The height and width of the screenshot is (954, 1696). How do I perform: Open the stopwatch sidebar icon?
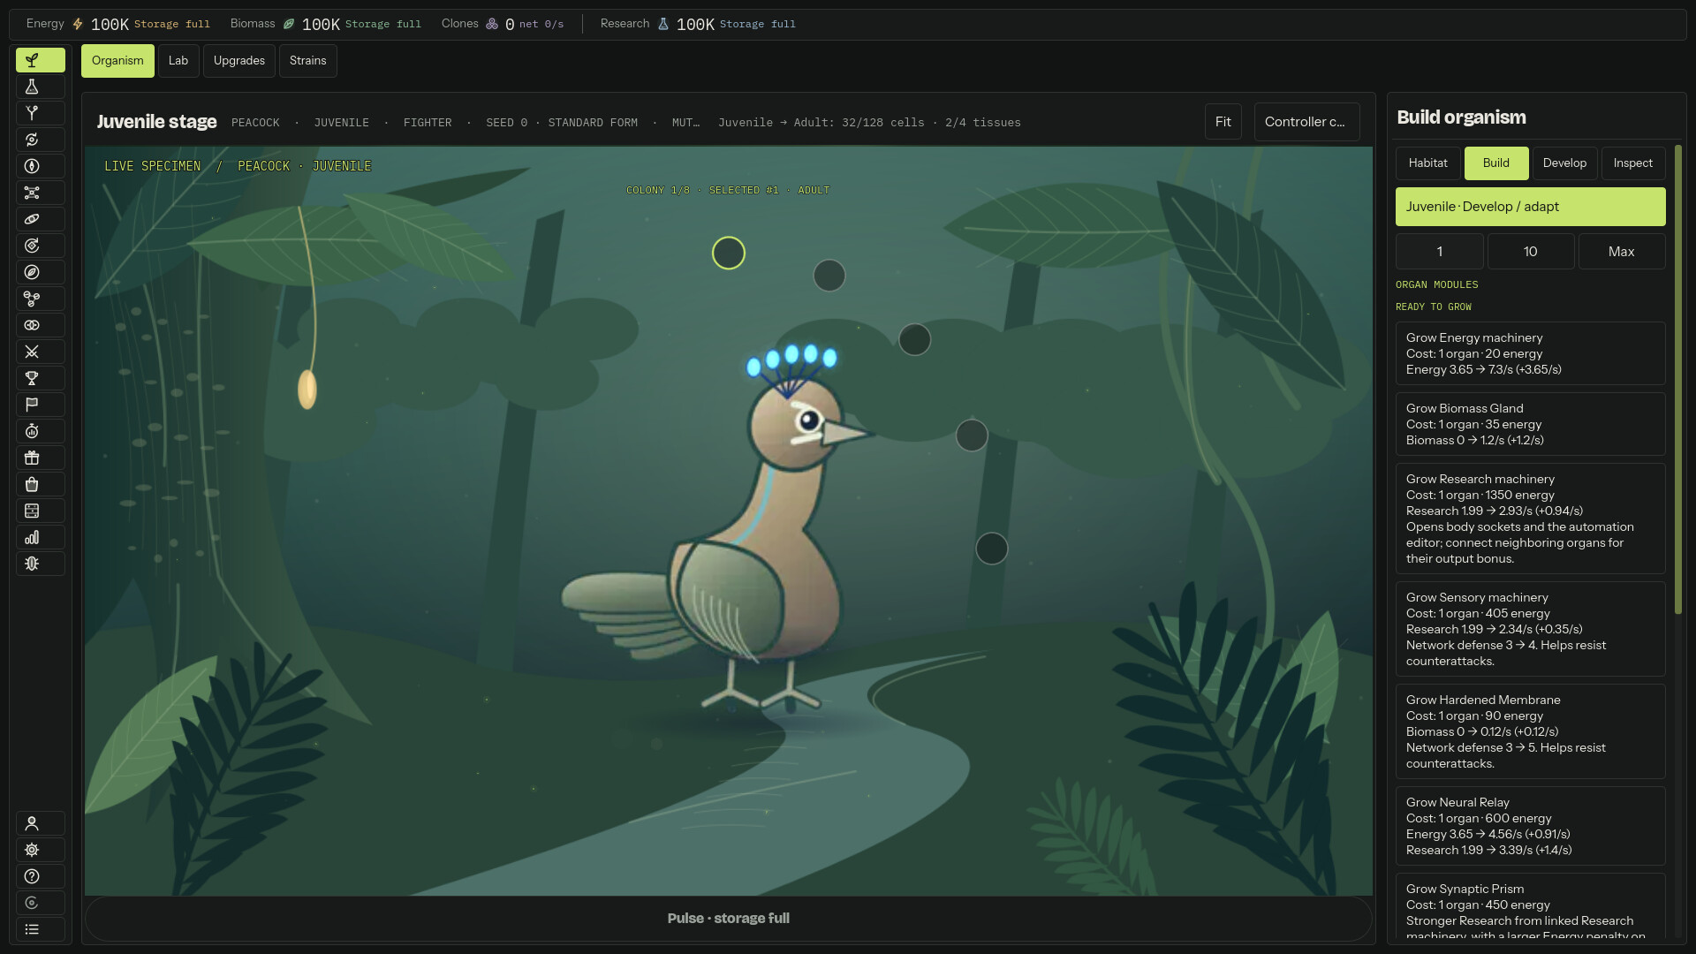tap(40, 431)
